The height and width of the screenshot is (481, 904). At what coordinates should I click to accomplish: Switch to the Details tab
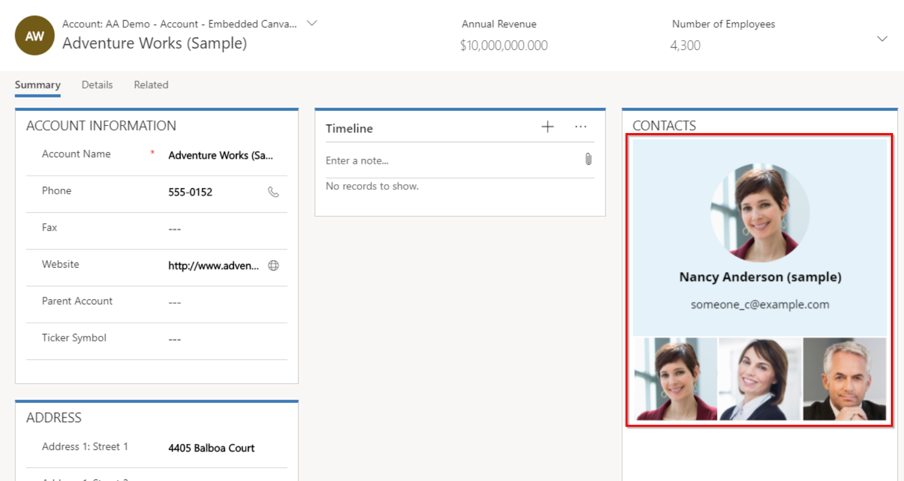(97, 85)
